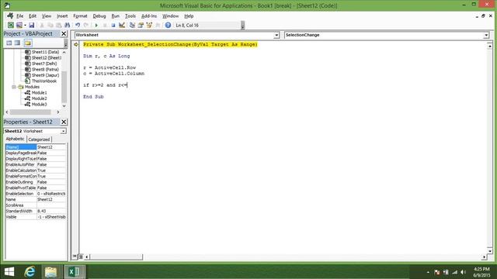The height and width of the screenshot is (279, 497).
Task: Select Module2 in project tree
Action: [39, 98]
